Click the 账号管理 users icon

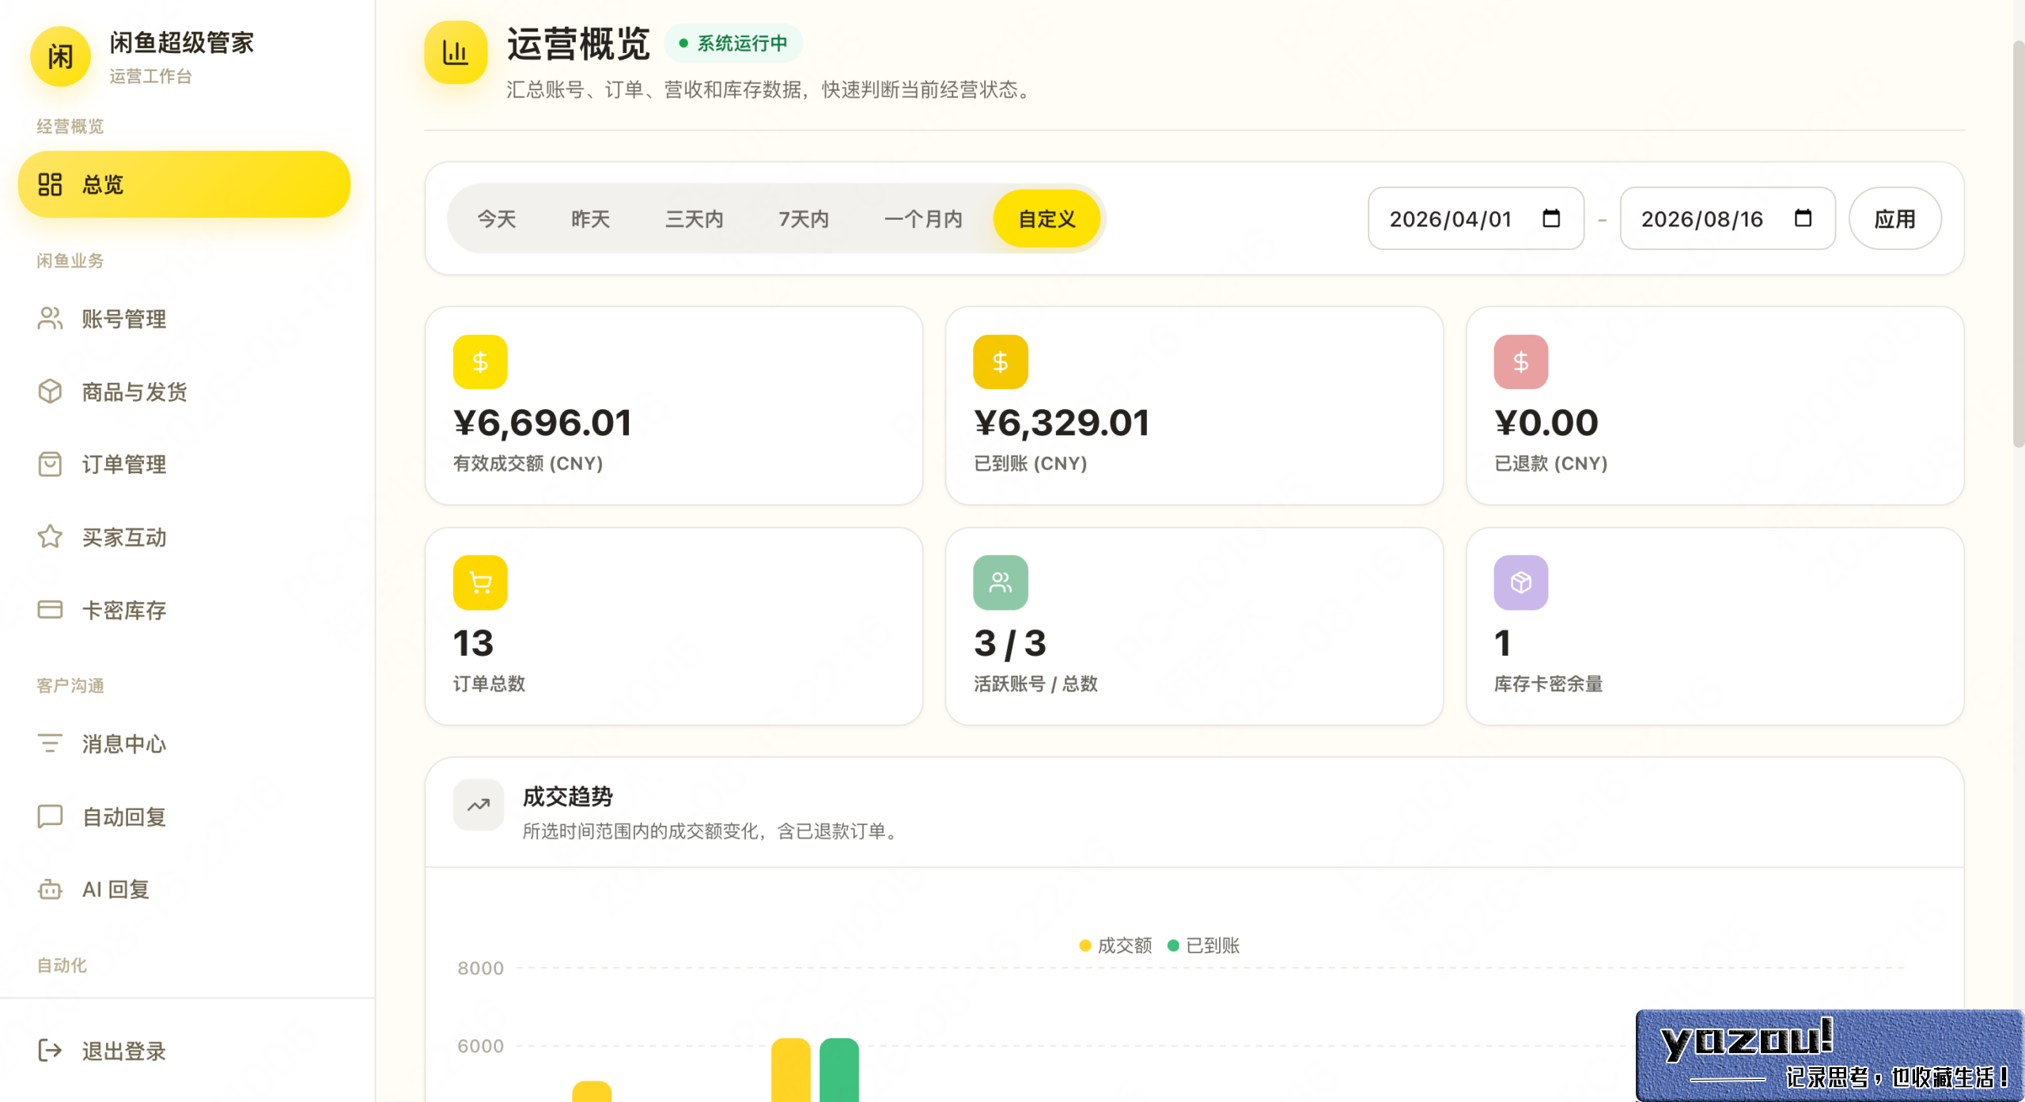[50, 318]
